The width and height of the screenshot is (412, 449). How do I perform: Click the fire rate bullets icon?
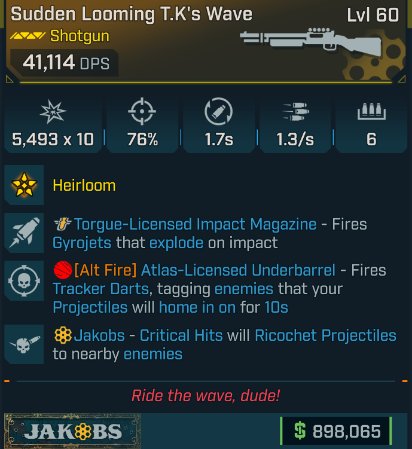pyautogui.click(x=295, y=111)
